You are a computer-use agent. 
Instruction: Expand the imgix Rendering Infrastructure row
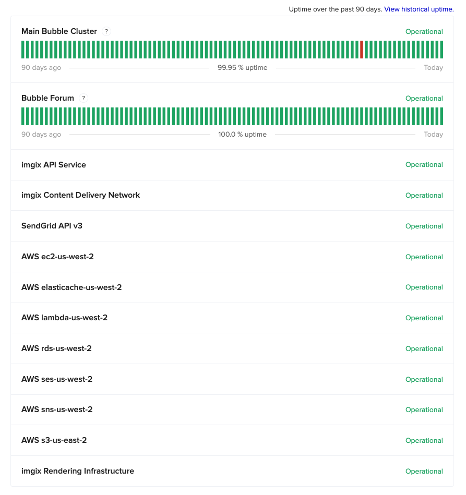78,471
